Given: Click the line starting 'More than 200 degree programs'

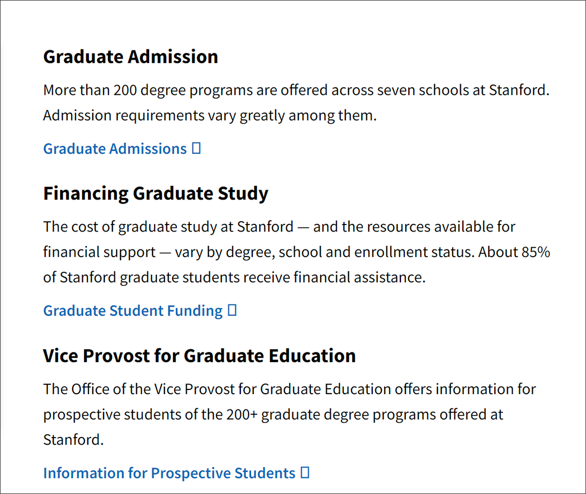Looking at the screenshot, I should (x=296, y=91).
